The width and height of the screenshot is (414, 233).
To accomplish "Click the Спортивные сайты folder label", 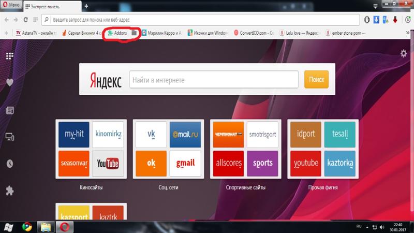I will (245, 187).
